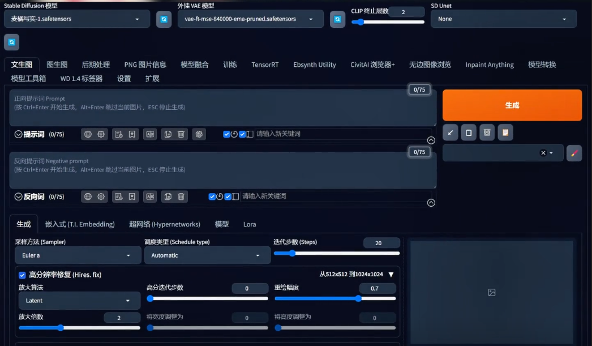592x346 pixels.
Task: Clear the prompt with the trash bin icon under 生成
Action: [487, 133]
